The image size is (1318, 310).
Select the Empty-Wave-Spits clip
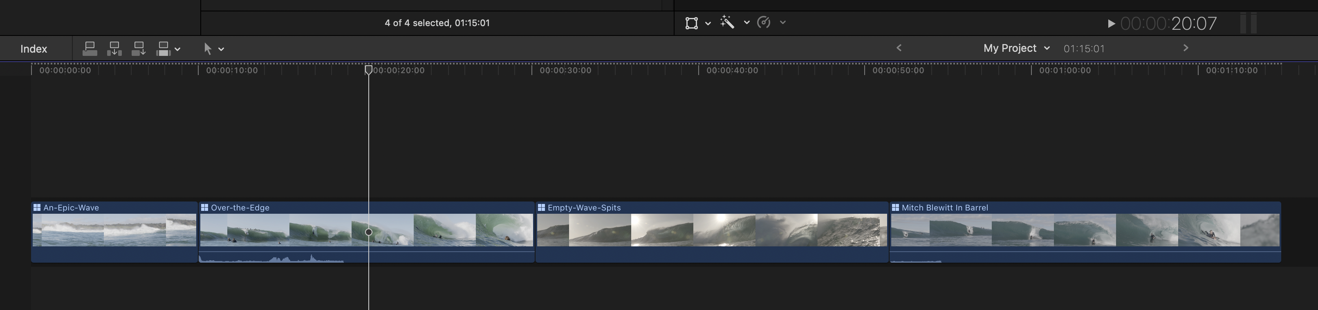coord(711,230)
